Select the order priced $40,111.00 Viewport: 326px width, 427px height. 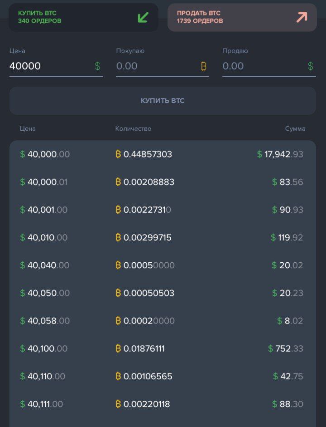(163, 404)
